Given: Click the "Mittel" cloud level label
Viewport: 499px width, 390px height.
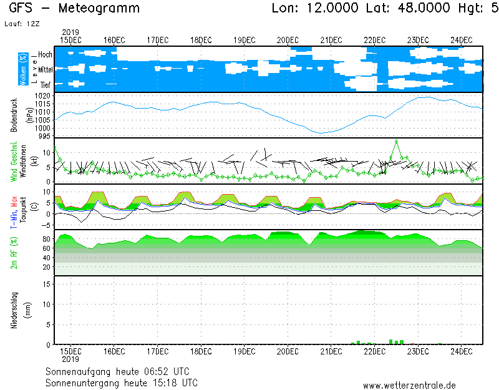Looking at the screenshot, I should (45, 70).
